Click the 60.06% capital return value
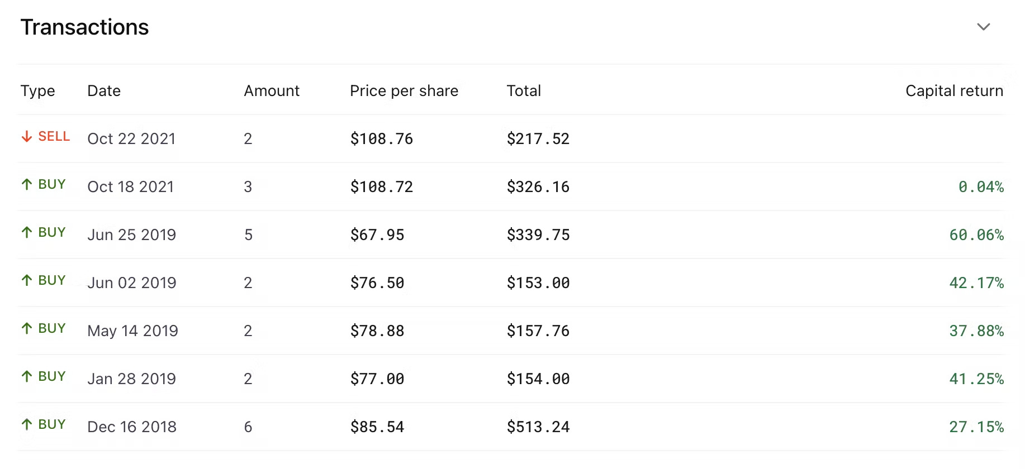This screenshot has height=469, width=1025. (x=976, y=235)
